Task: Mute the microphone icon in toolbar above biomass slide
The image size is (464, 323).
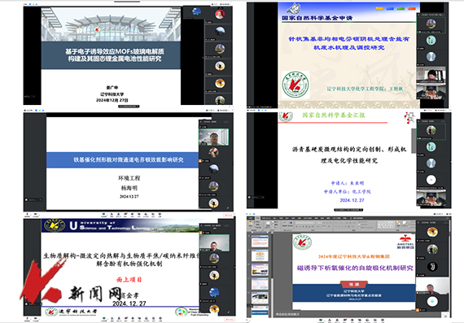Action: 27,214
